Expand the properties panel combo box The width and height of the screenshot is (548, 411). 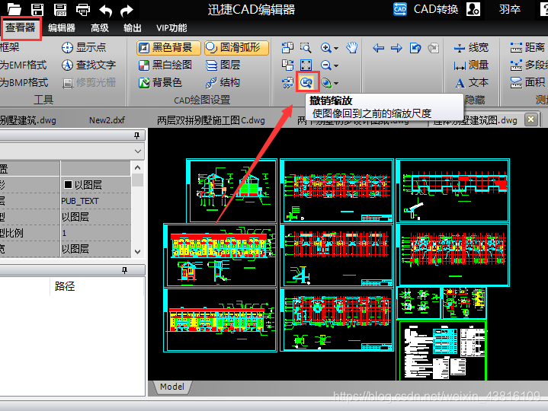(138, 151)
